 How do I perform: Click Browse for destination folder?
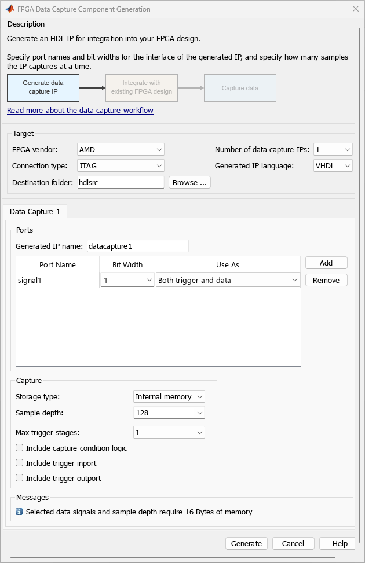pos(189,182)
